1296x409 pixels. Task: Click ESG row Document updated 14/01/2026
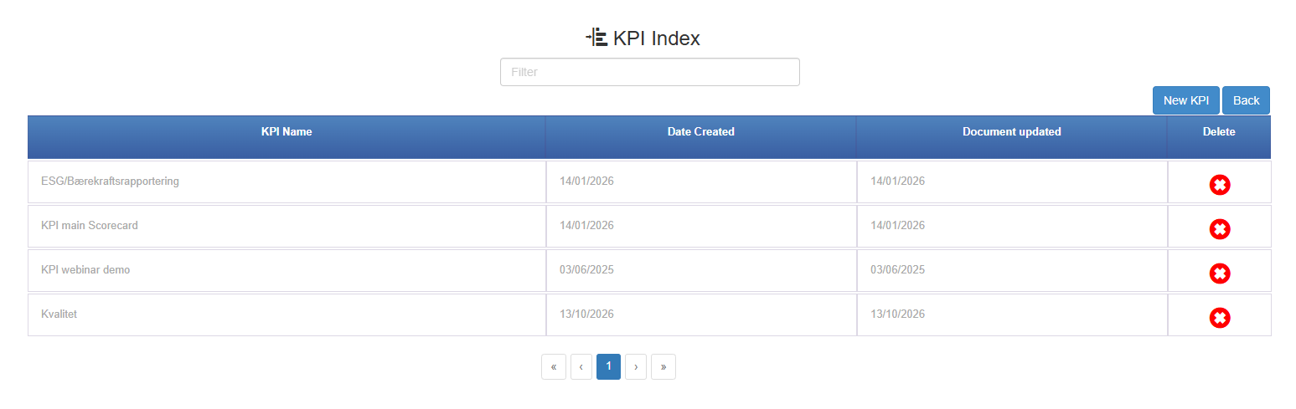point(1012,181)
